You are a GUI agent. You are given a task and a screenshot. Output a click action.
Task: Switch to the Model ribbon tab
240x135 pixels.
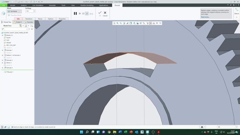click(x=12, y=5)
